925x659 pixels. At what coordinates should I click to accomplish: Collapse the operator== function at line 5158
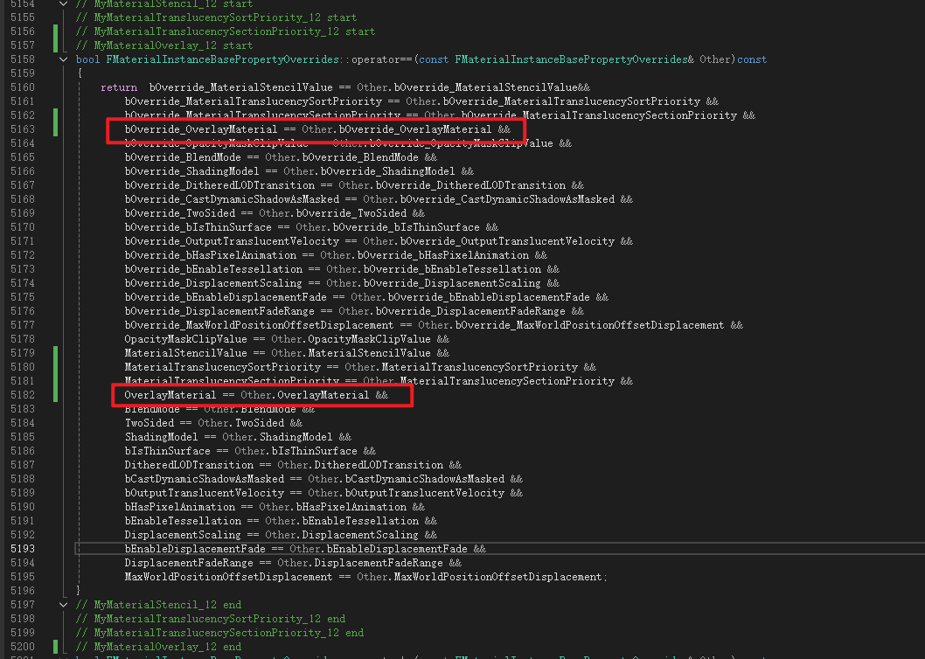pyautogui.click(x=62, y=59)
